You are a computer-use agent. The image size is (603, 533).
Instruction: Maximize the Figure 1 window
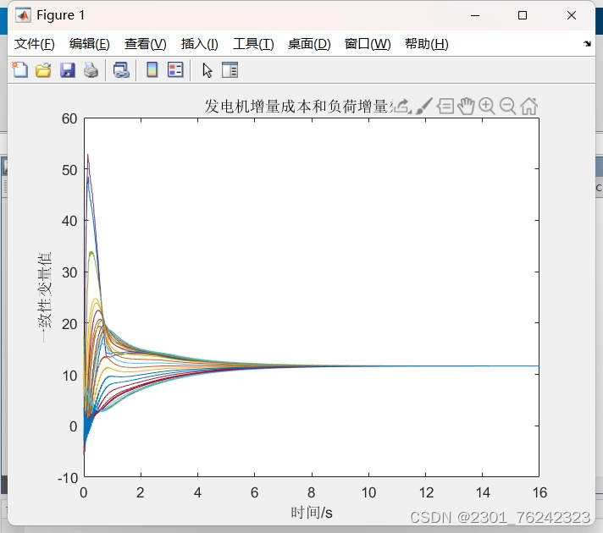coord(523,15)
